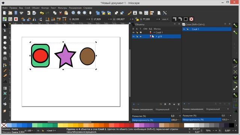
Task: Click the Open file folder icon
Action: (x=10, y=13)
